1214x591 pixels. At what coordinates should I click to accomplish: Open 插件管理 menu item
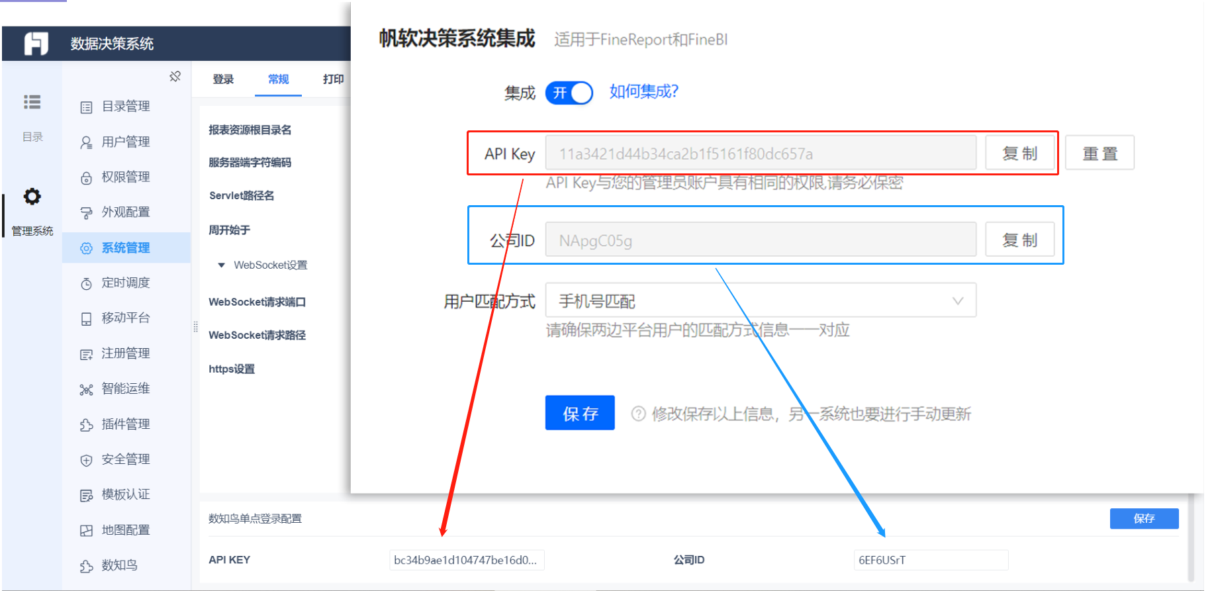126,424
